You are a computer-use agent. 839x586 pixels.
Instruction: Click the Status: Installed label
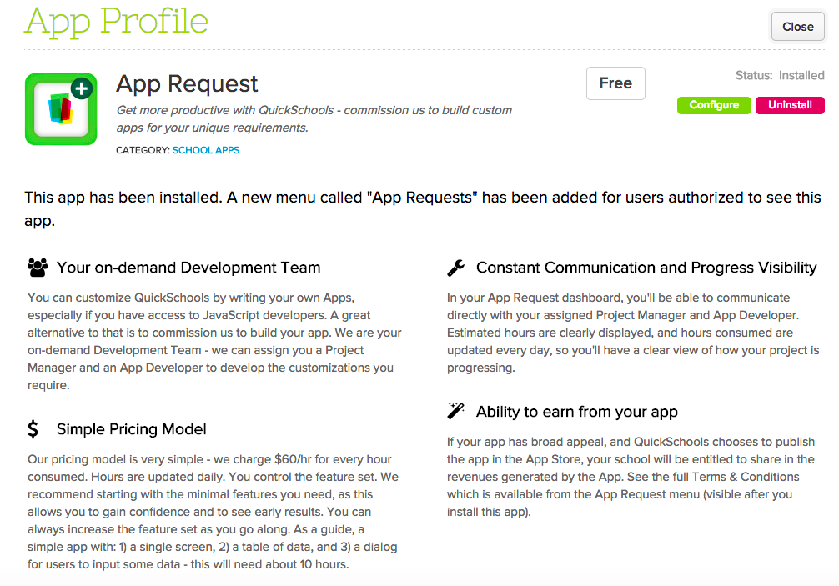coord(779,75)
